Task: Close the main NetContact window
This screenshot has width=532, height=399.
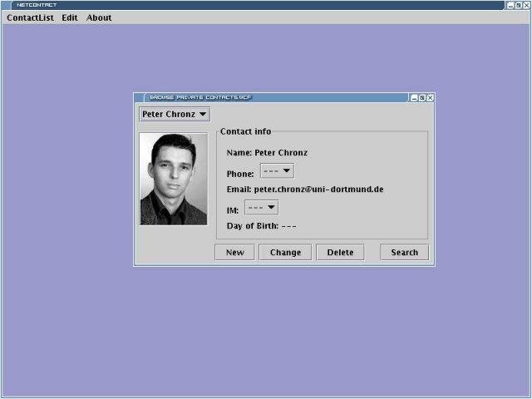Action: 526,6
